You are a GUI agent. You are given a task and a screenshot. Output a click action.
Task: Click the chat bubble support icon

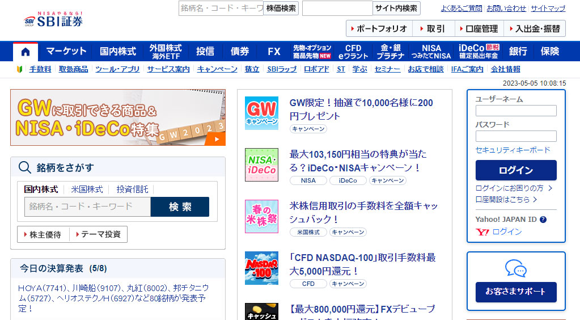[x=516, y=268]
